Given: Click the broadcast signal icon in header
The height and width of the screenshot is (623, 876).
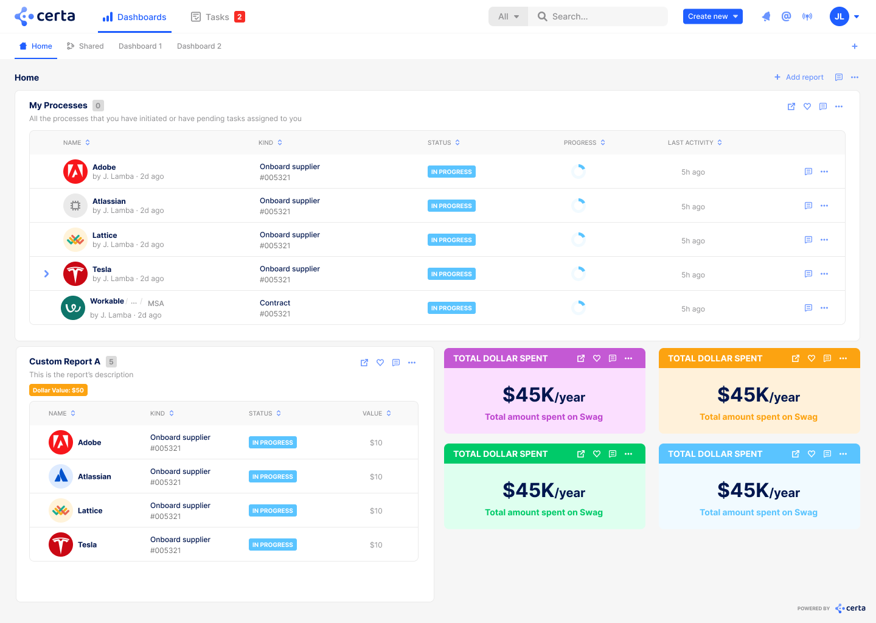Looking at the screenshot, I should tap(807, 16).
